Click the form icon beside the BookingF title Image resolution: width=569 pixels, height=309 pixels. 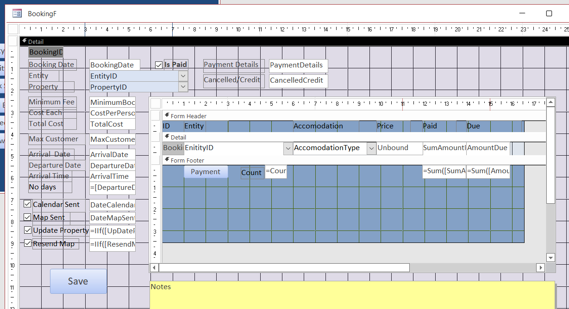point(17,13)
